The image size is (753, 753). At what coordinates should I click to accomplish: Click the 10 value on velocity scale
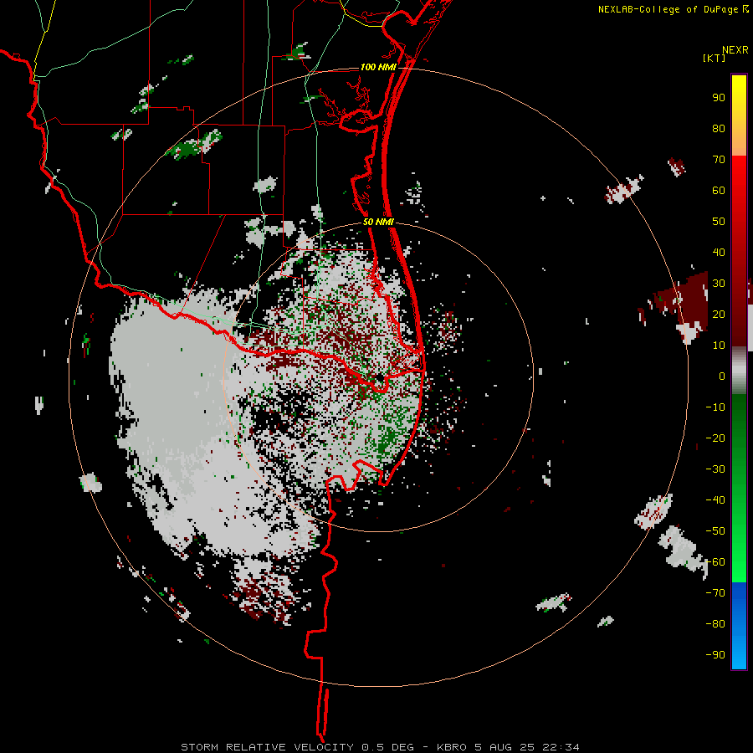pos(719,346)
